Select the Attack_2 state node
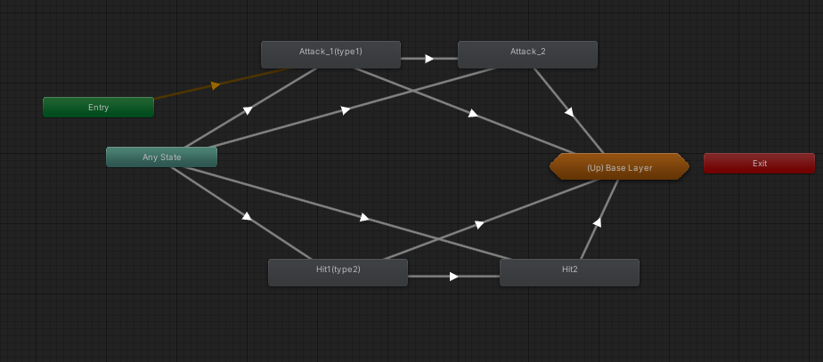 (x=527, y=52)
